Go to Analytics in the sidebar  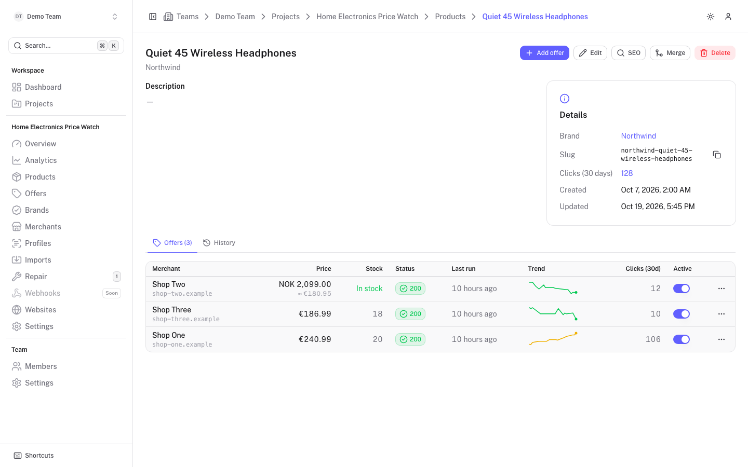[x=66, y=160]
